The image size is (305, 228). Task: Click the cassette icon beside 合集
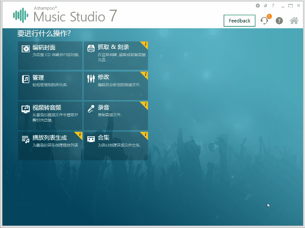[91, 139]
